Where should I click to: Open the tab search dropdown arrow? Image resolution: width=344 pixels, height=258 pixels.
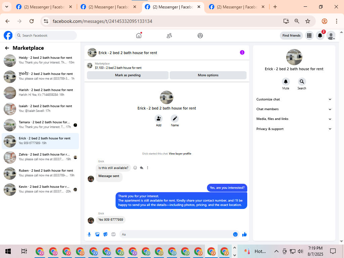pyautogui.click(x=7, y=7)
